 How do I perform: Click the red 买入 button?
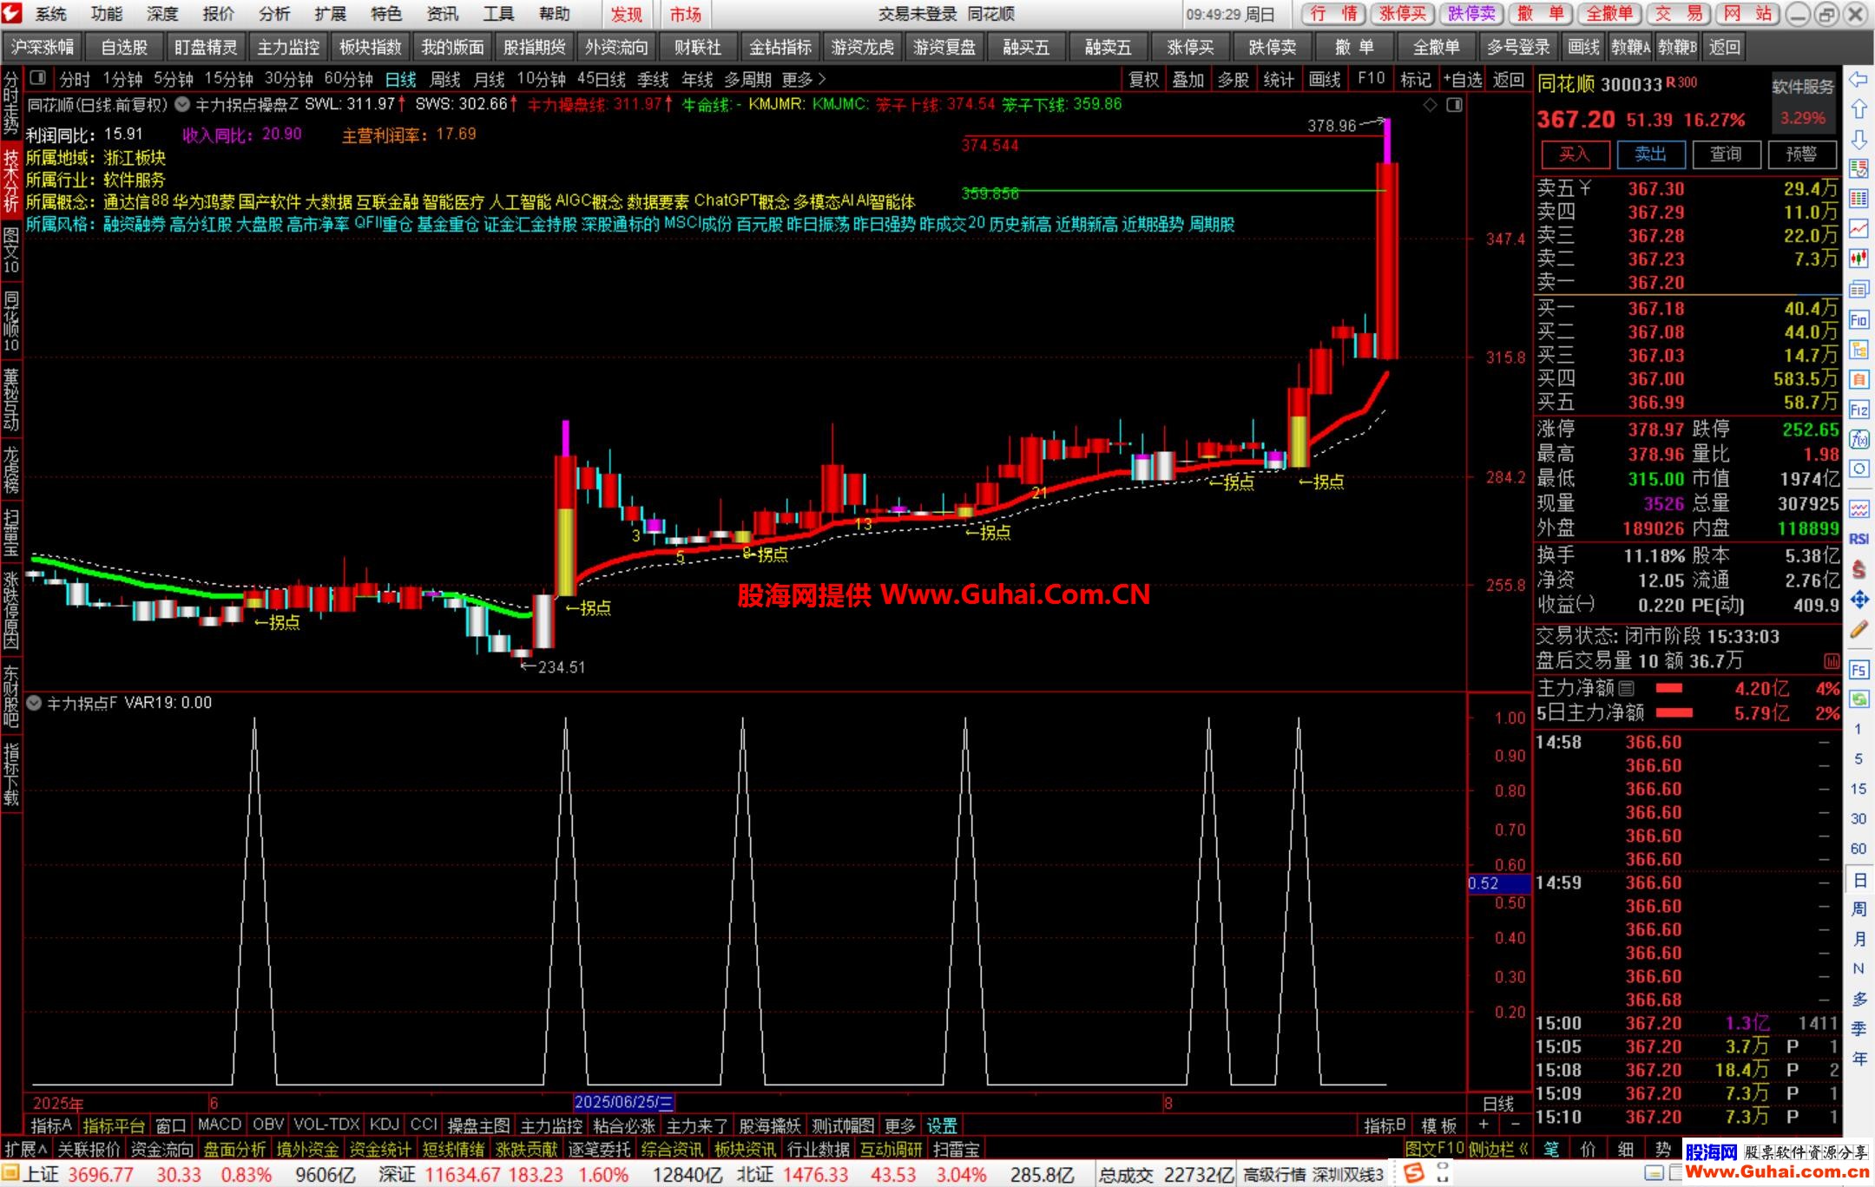tap(1575, 154)
